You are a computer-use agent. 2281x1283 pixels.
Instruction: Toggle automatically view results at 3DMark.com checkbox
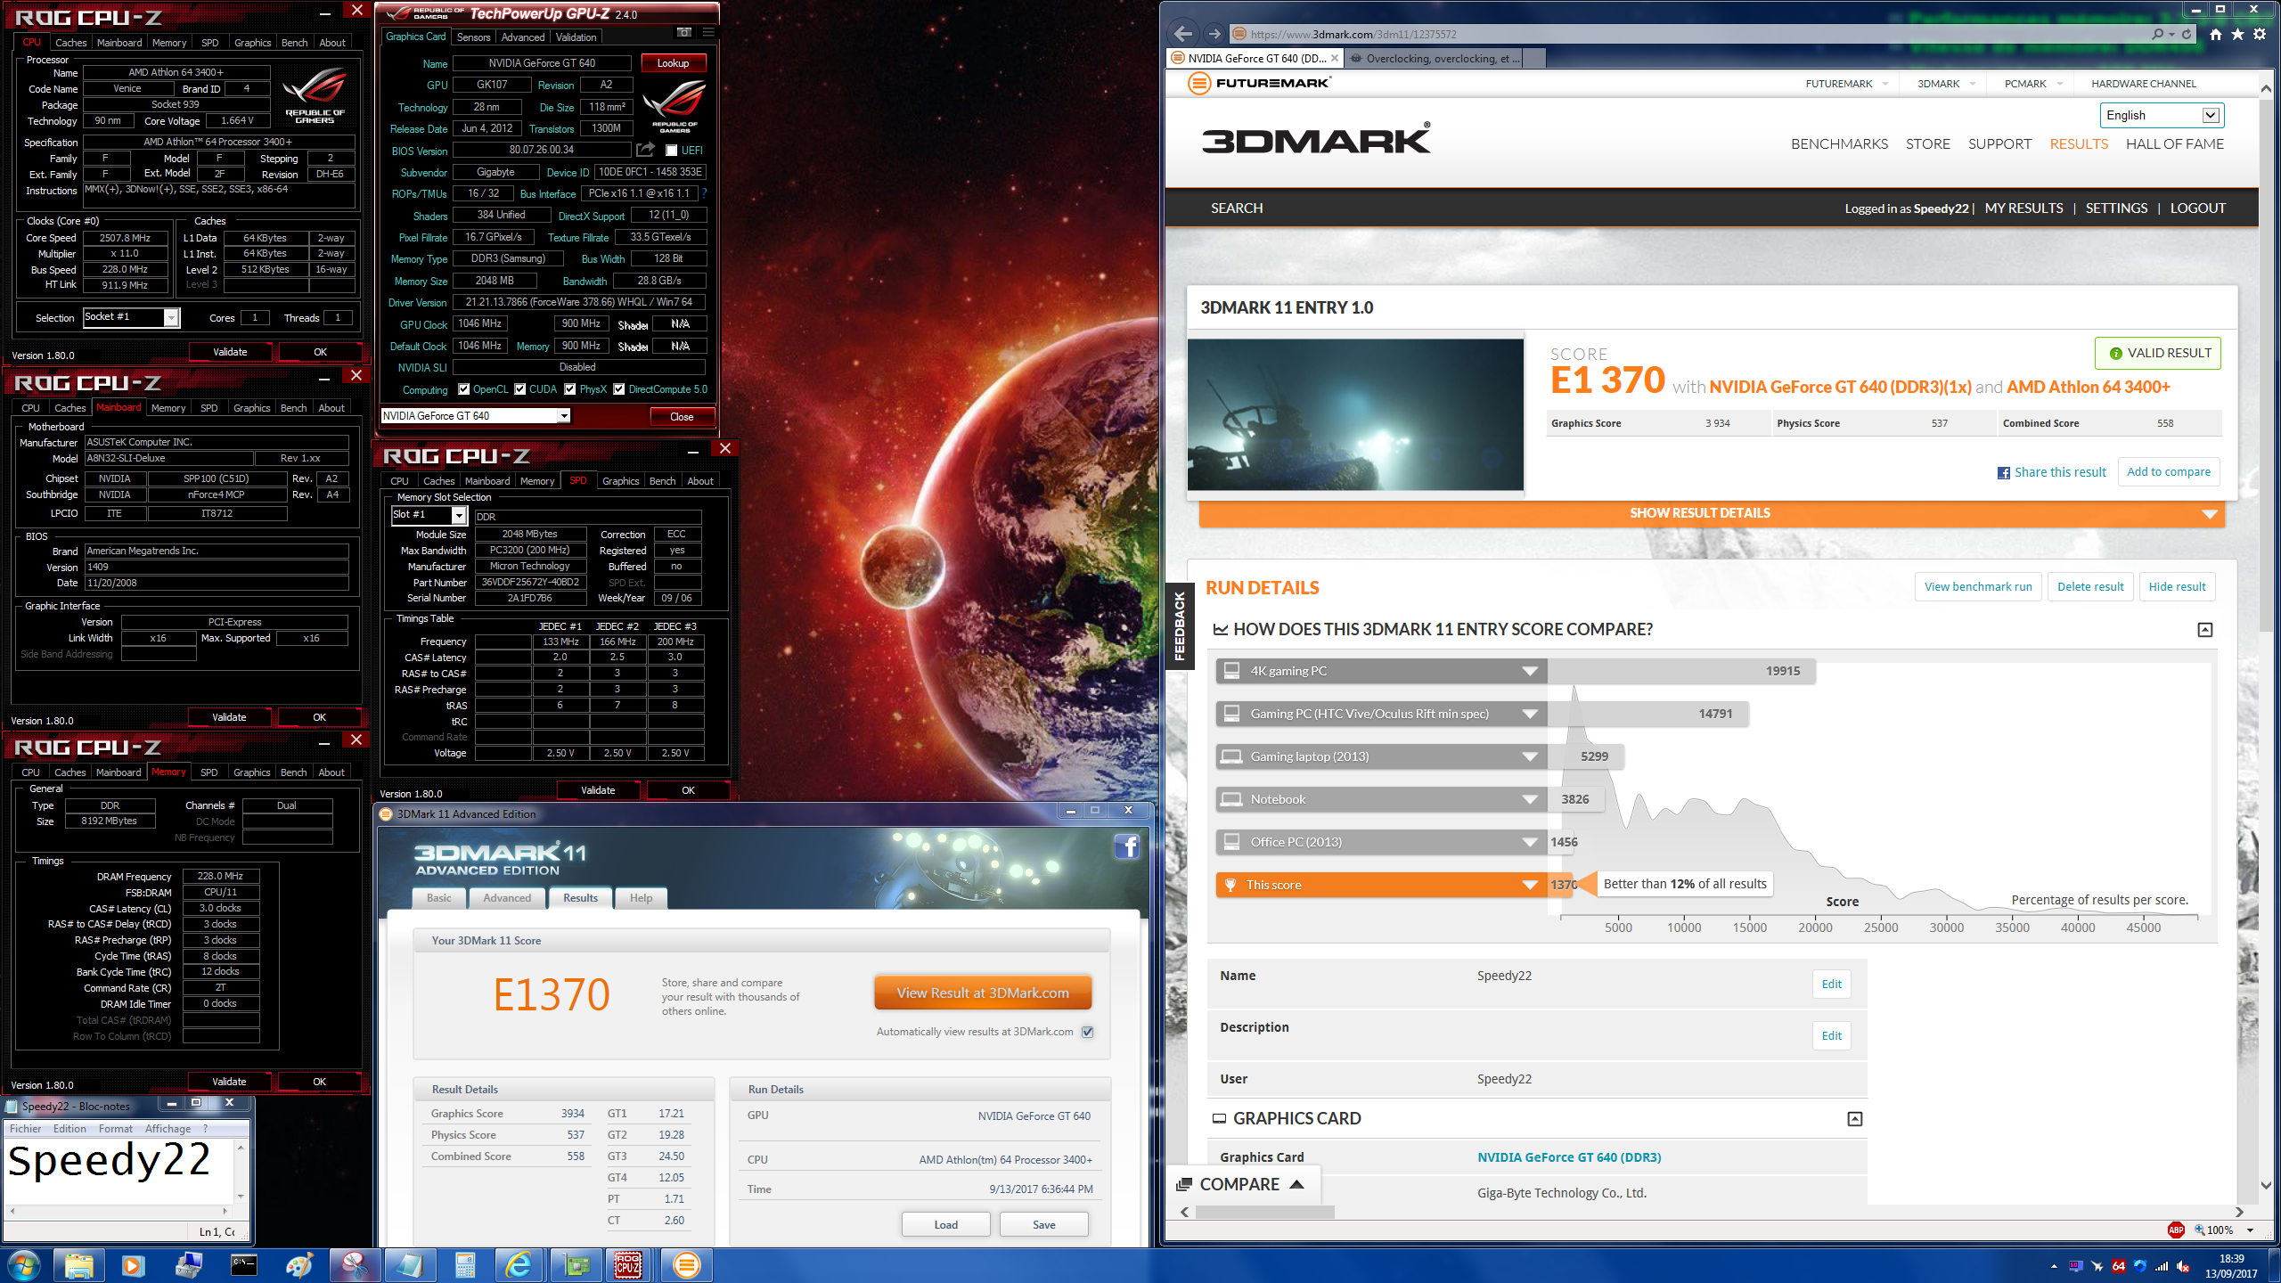tap(1087, 1032)
